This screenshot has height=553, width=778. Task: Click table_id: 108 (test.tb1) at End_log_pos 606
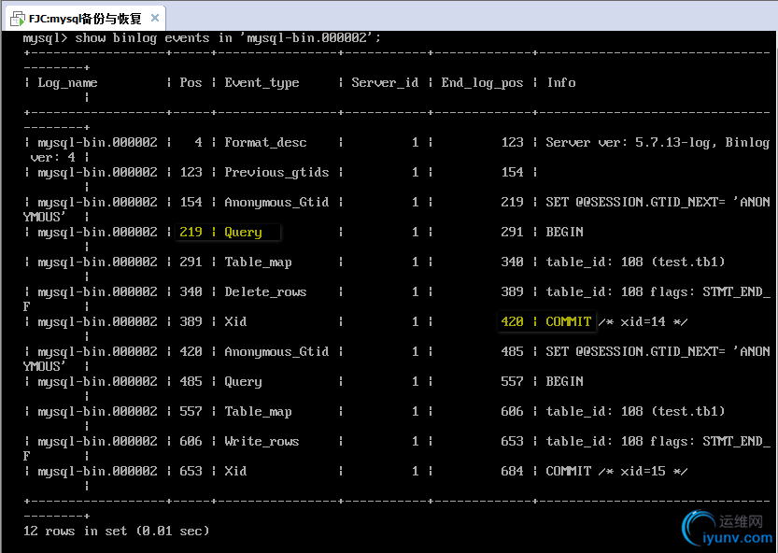(x=636, y=412)
